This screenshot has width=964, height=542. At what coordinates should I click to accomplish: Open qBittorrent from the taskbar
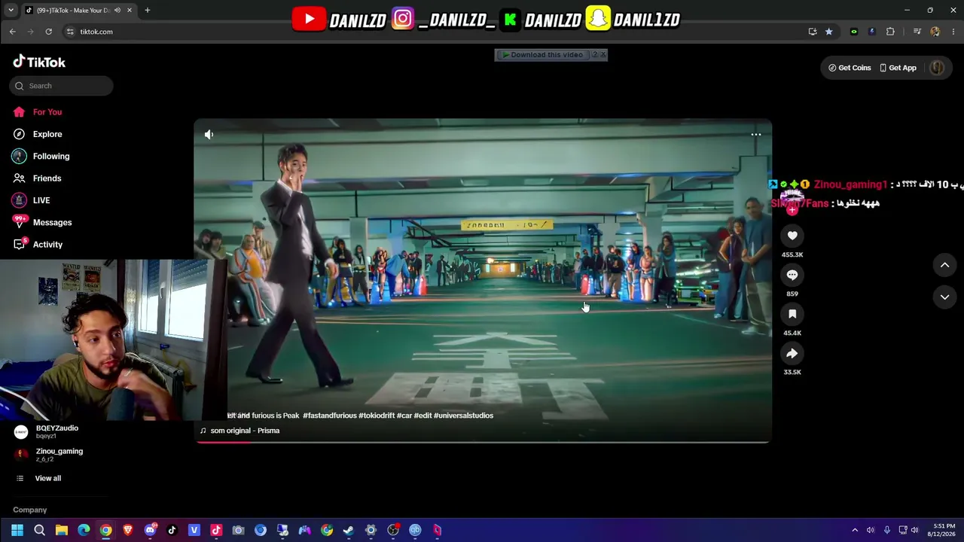(x=415, y=530)
